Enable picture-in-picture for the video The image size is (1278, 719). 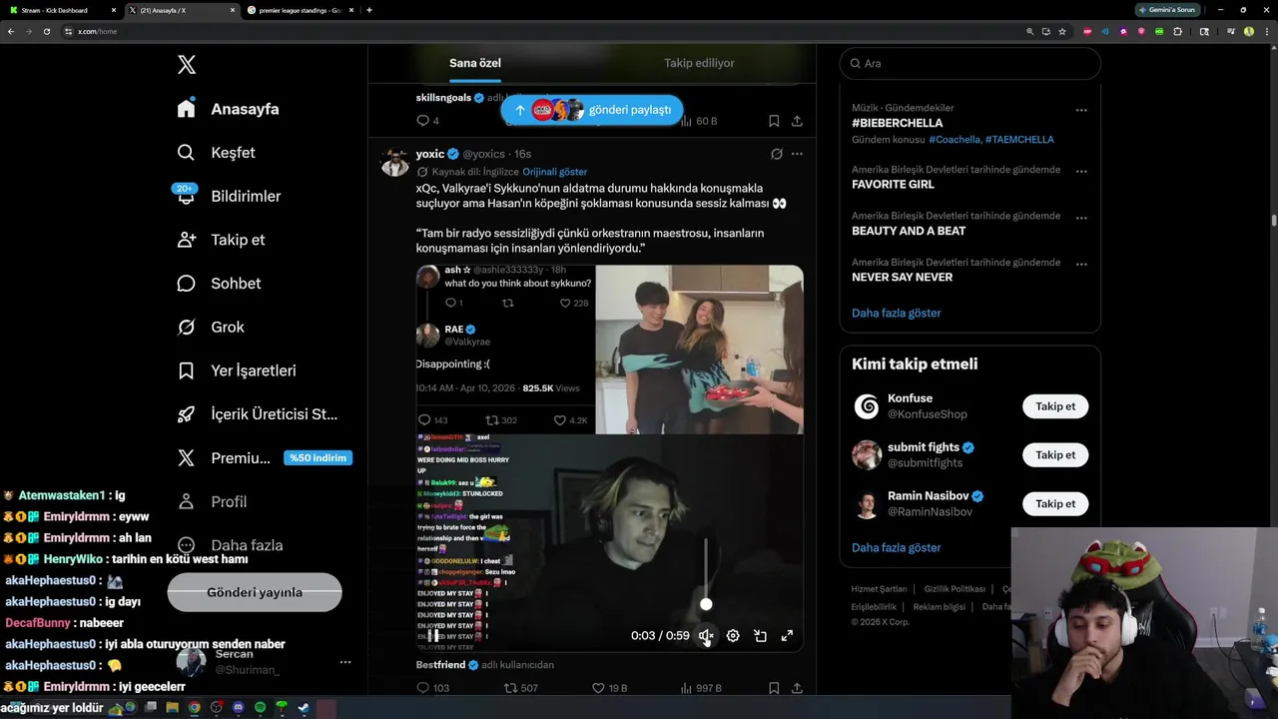point(760,635)
